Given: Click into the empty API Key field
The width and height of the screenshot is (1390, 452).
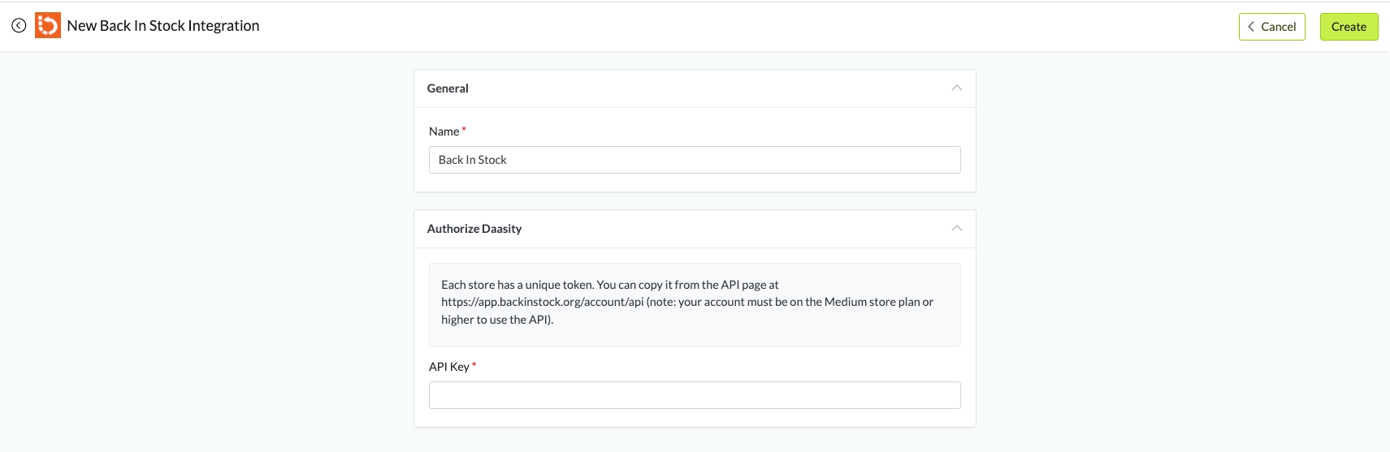Looking at the screenshot, I should click(x=694, y=395).
